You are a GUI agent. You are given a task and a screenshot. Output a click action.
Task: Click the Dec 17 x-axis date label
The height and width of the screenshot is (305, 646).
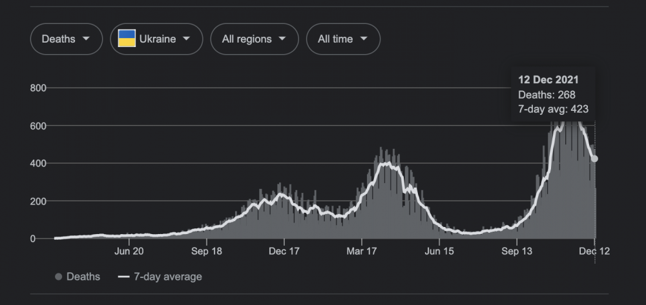coord(284,251)
